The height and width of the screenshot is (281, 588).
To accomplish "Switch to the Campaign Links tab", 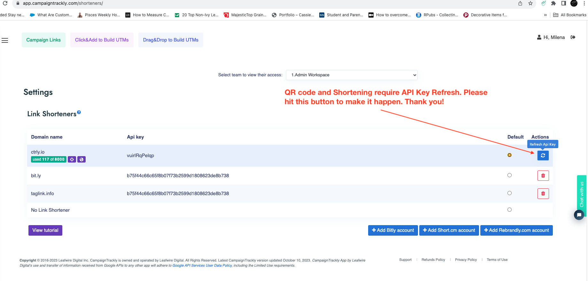I will tap(43, 40).
